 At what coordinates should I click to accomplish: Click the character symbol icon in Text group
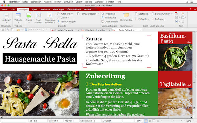click(x=183, y=14)
